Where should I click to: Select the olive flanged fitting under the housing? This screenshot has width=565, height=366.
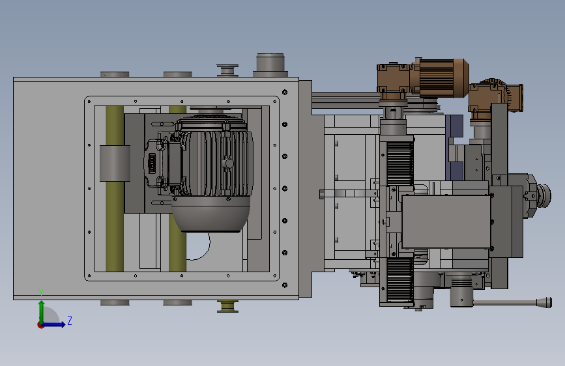point(227,306)
